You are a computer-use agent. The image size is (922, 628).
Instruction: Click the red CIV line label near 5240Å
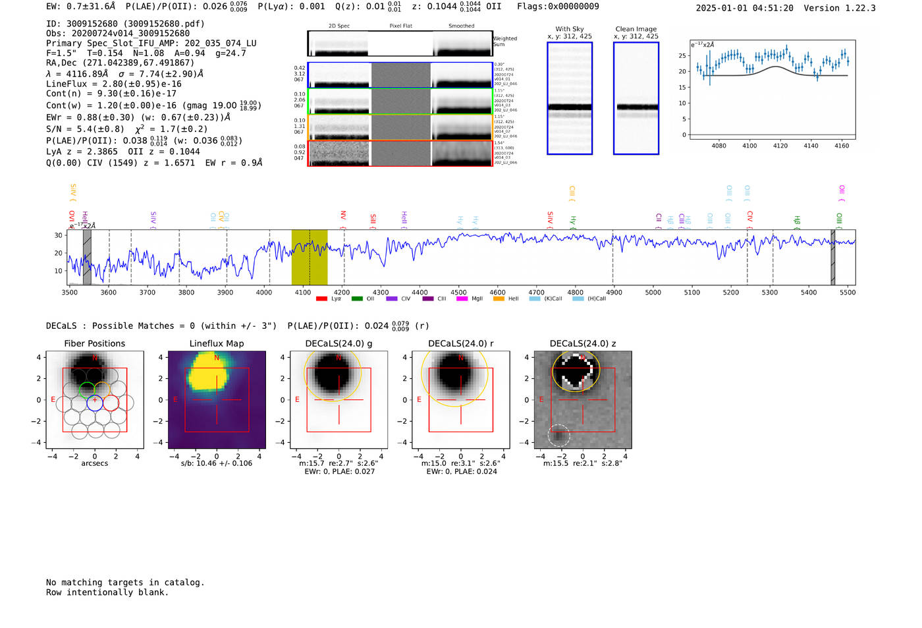750,219
